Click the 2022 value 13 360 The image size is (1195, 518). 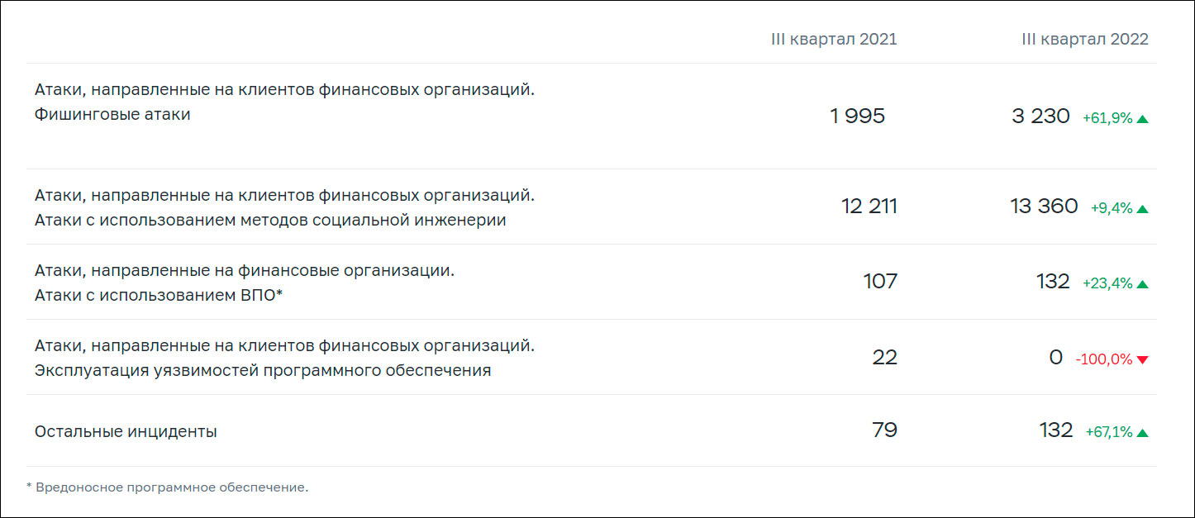click(x=1044, y=207)
